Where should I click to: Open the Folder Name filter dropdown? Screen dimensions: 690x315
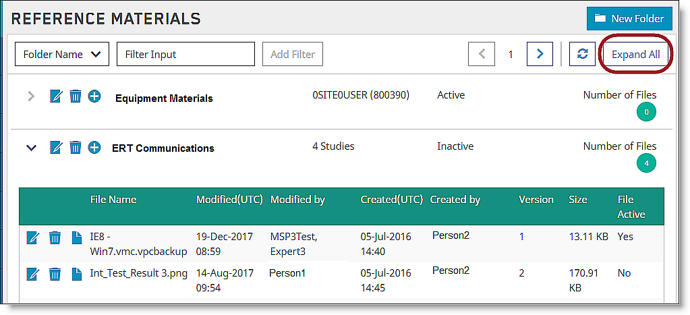62,54
